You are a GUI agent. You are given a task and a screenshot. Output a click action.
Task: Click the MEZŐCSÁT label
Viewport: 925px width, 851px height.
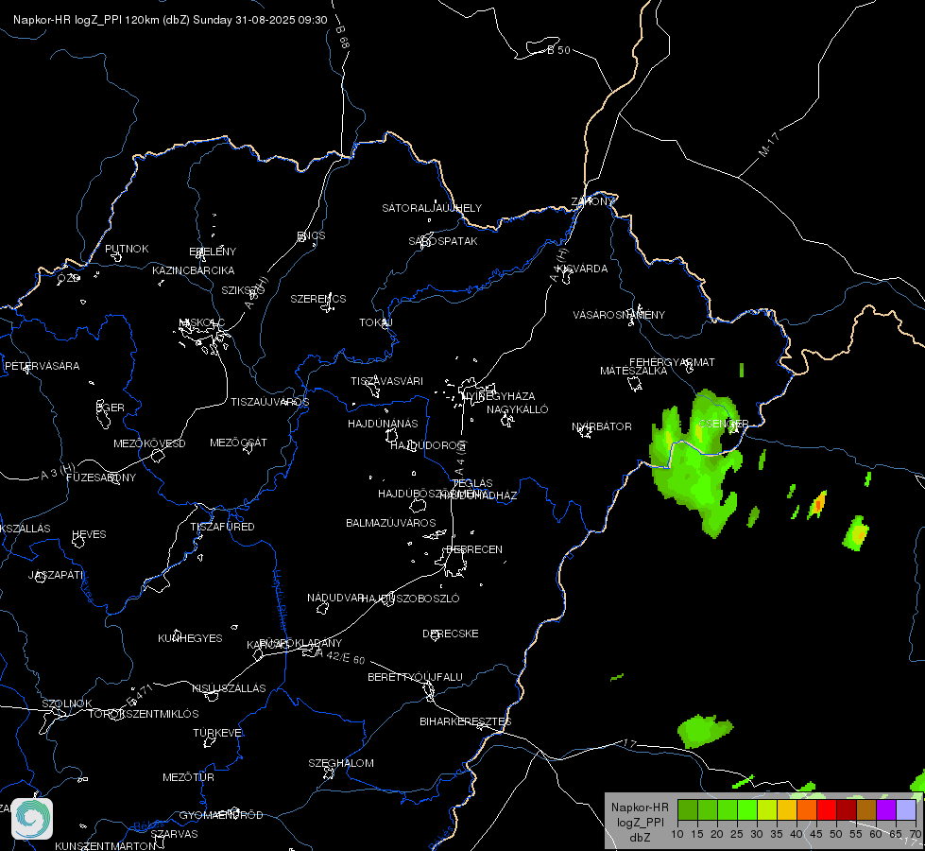(x=239, y=443)
